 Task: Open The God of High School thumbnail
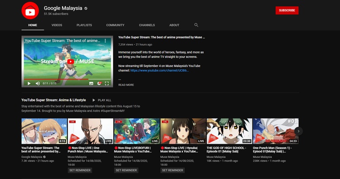pyautogui.click(x=229, y=131)
